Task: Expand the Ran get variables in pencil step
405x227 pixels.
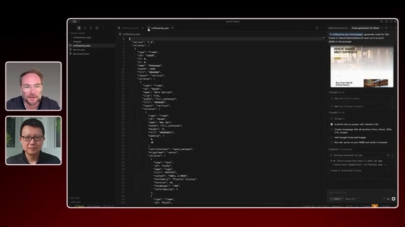Action: [x=361, y=107]
